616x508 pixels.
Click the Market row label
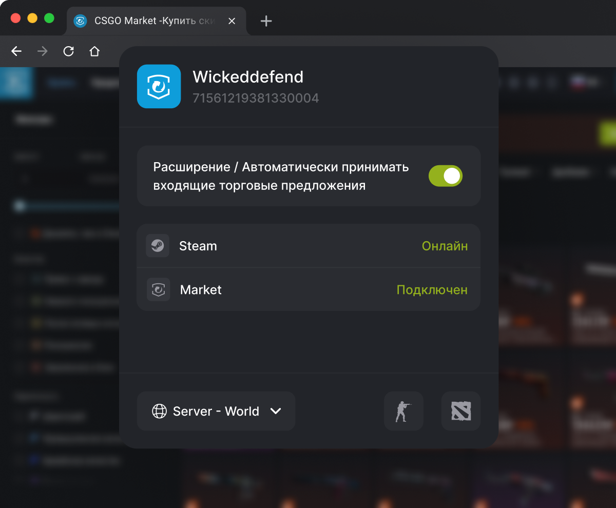[x=201, y=290]
